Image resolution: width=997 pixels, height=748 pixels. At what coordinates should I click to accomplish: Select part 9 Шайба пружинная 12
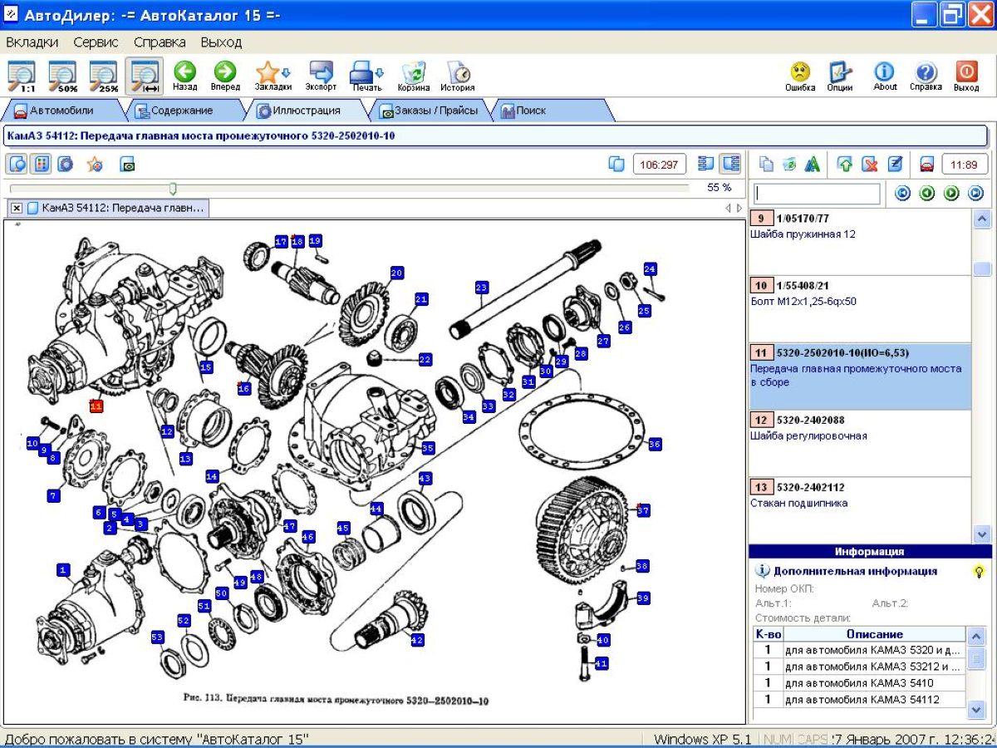point(860,241)
